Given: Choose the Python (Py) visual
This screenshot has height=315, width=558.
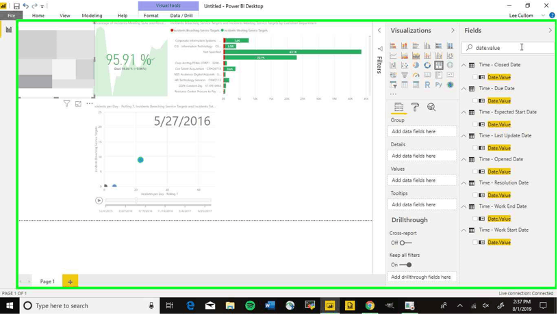Looking at the screenshot, I should (x=438, y=85).
